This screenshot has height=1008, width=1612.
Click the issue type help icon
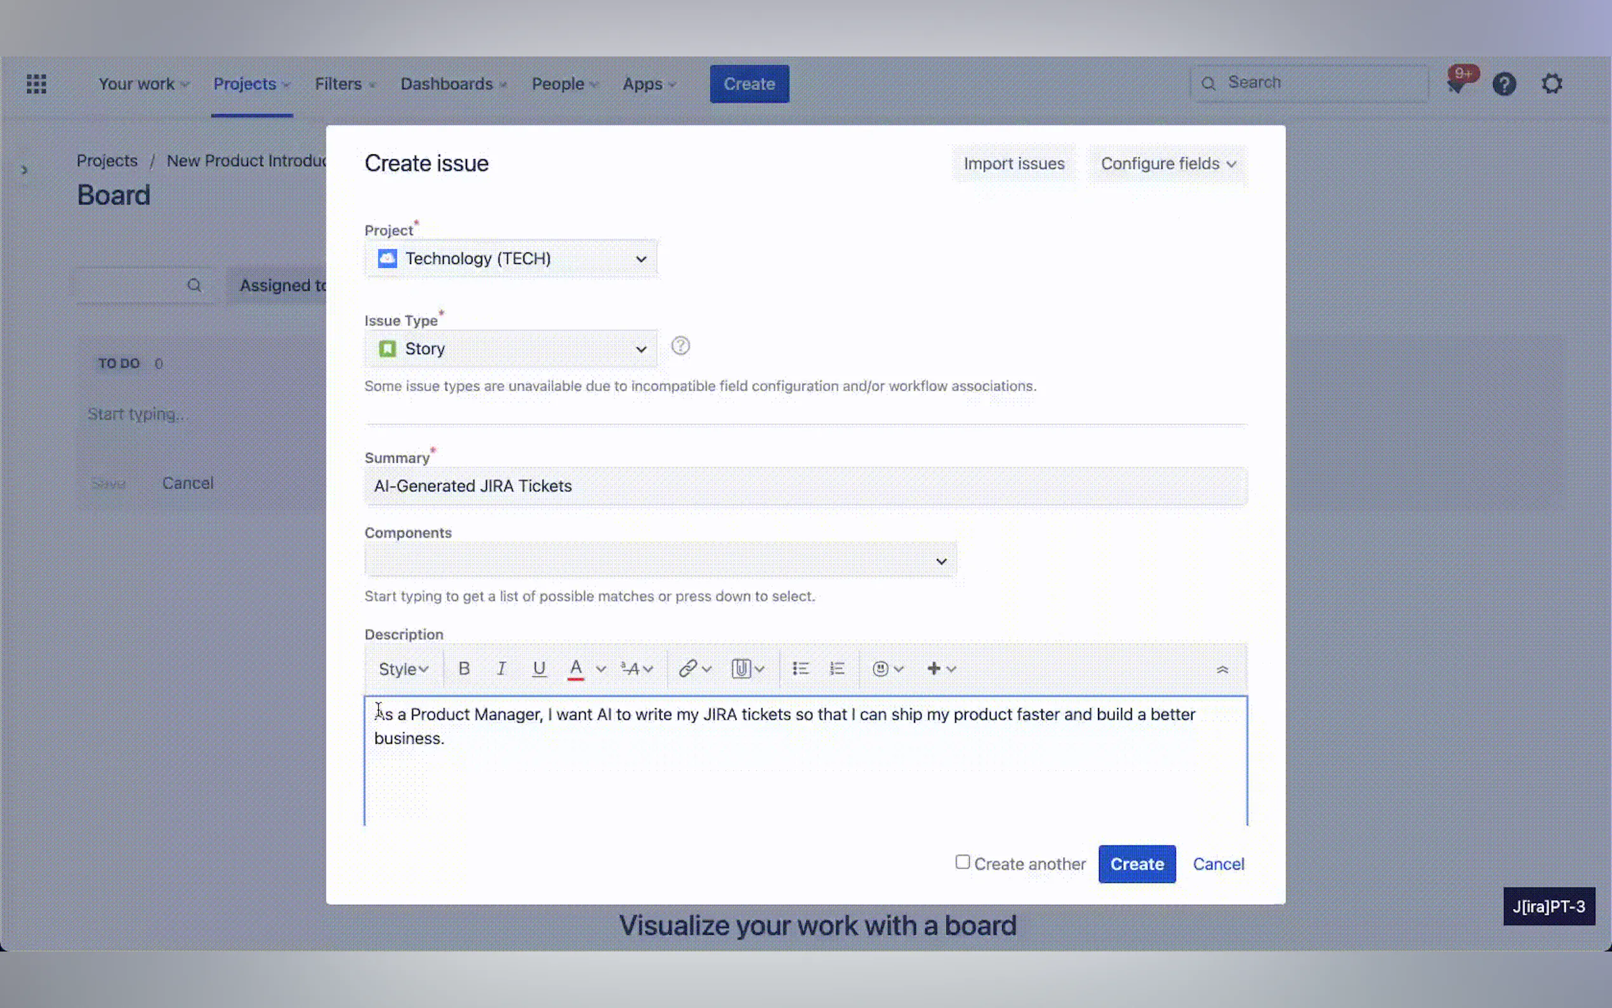pyautogui.click(x=680, y=346)
